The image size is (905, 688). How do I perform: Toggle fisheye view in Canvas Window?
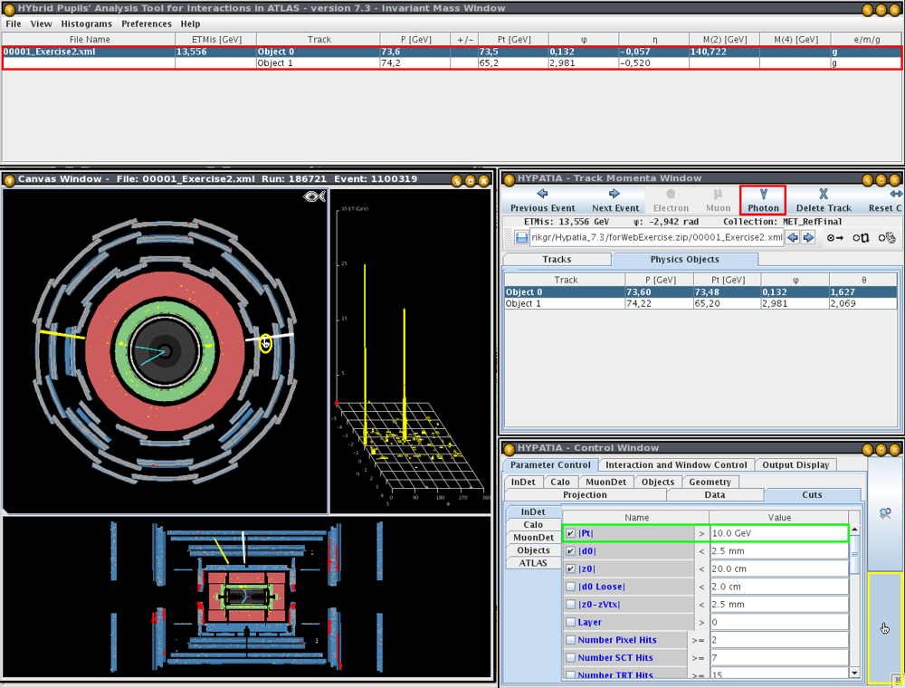(314, 196)
